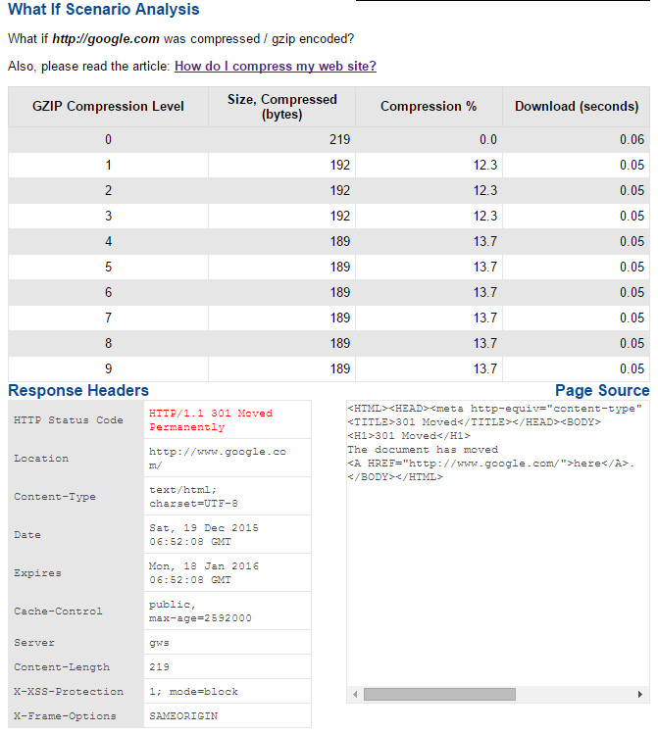Select the compression level 8 cell
Viewport: 658px width, 734px height.
click(108, 344)
